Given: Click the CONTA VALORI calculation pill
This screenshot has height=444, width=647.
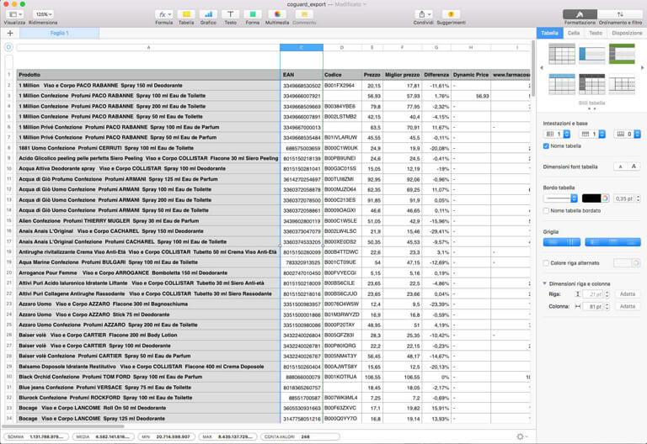Looking at the screenshot, I should [x=300, y=436].
